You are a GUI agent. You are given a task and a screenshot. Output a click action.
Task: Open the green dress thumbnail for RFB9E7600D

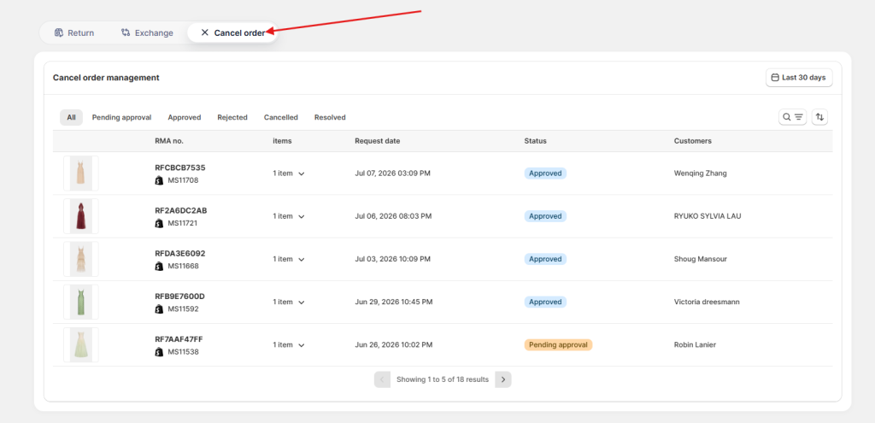(81, 302)
